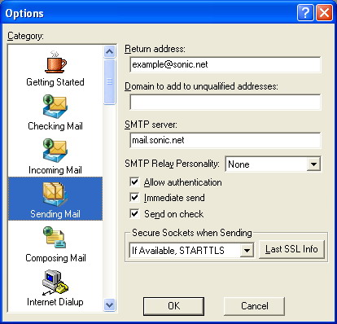Expand the Secure Sockets when Sending dropdown

click(x=247, y=250)
